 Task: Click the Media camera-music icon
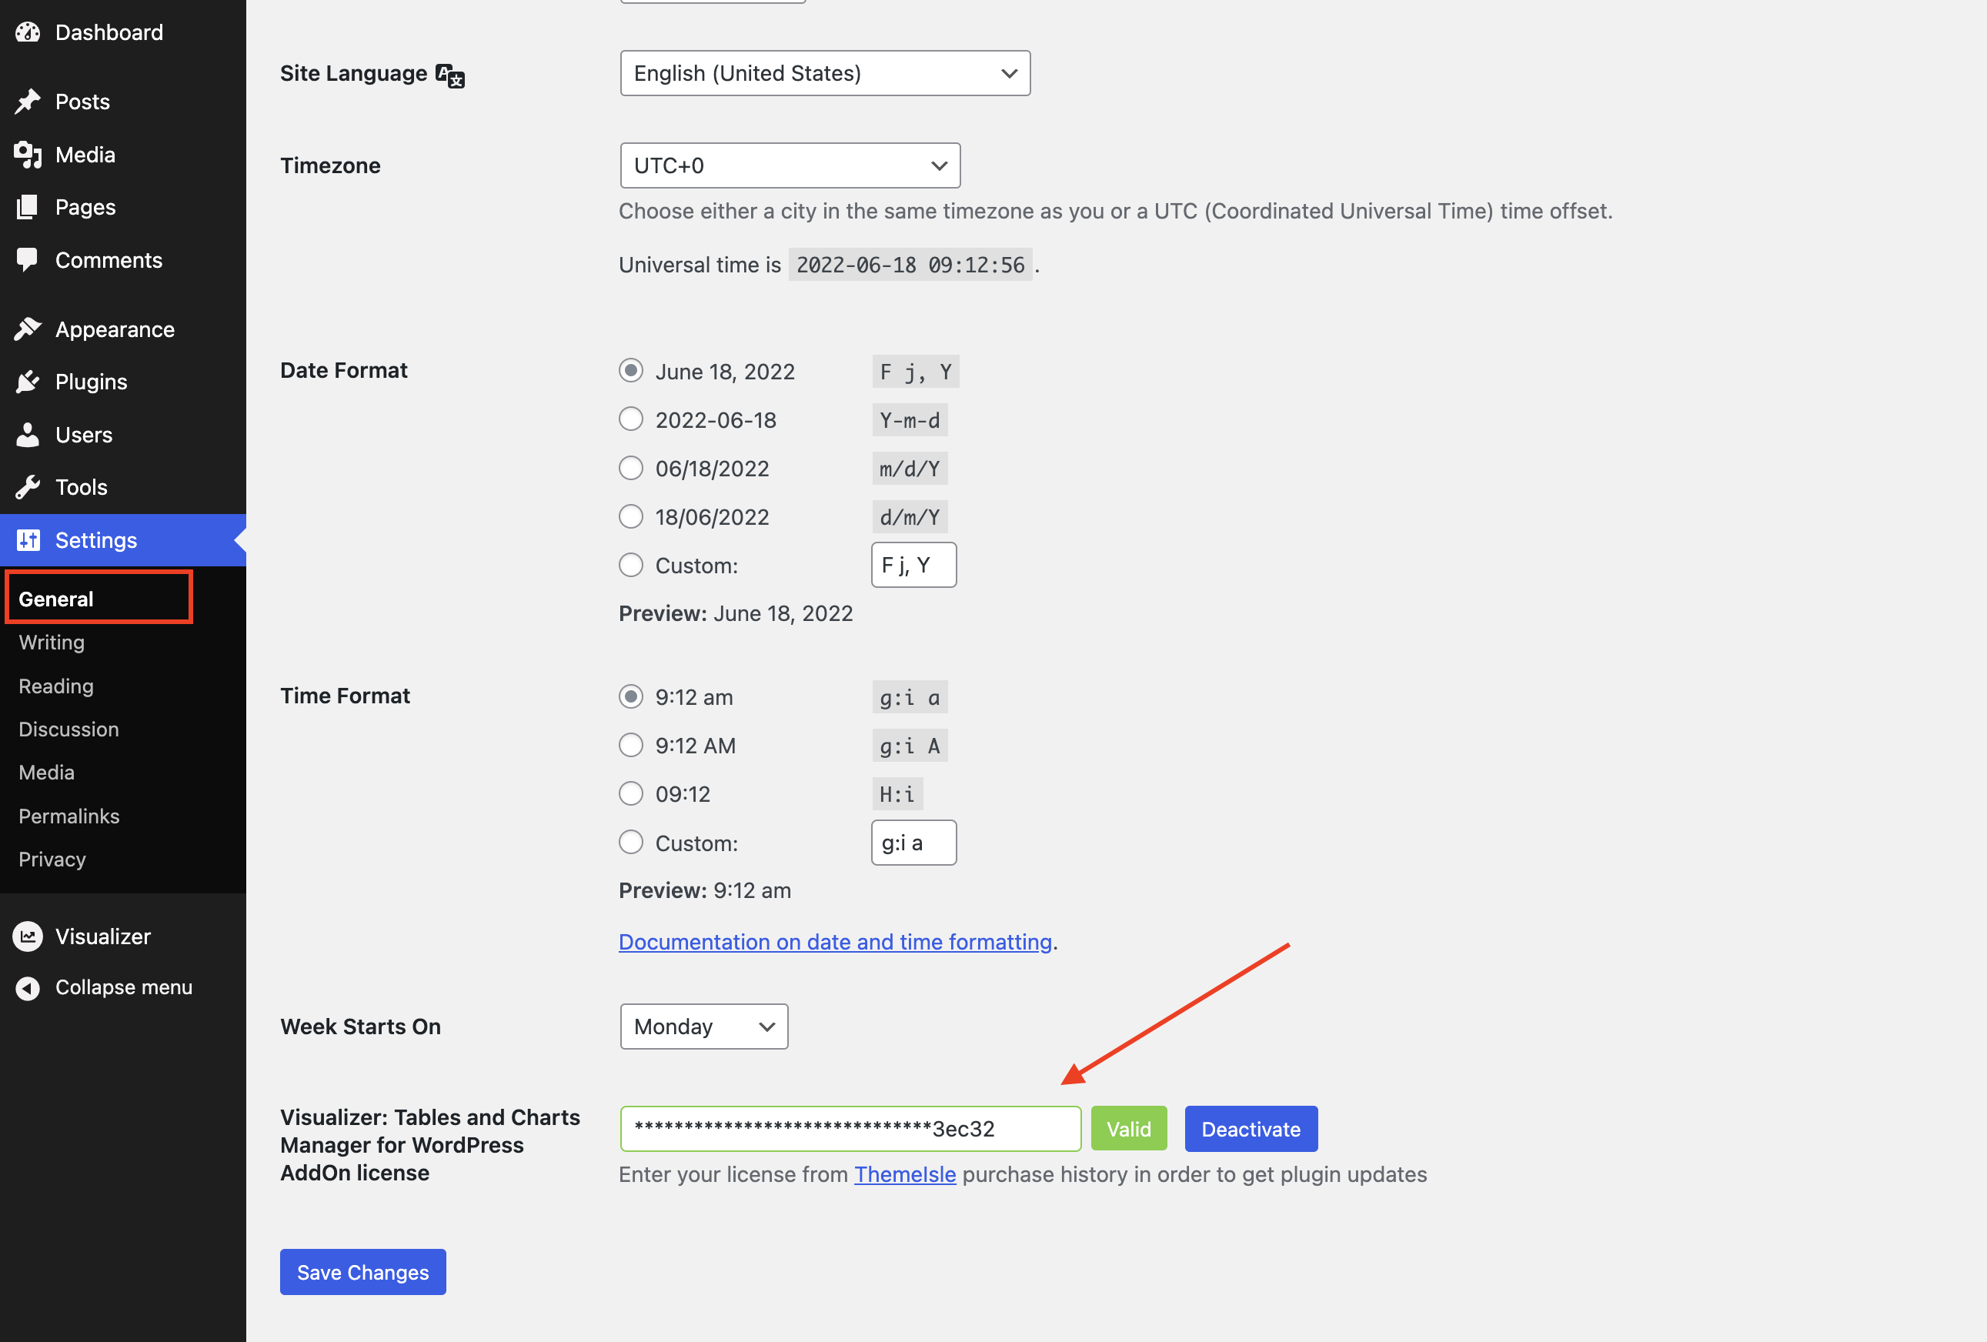[28, 155]
